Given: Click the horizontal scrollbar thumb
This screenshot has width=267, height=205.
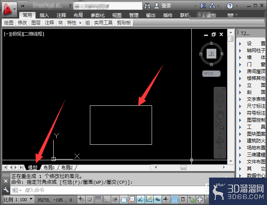Looking at the screenshot, I should (183, 167).
